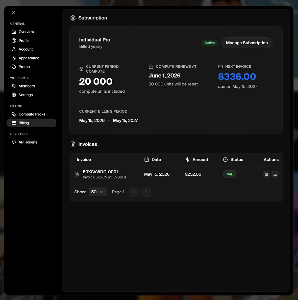Download invoice 50XCVWDC-0001
The image size is (298, 300).
click(275, 174)
